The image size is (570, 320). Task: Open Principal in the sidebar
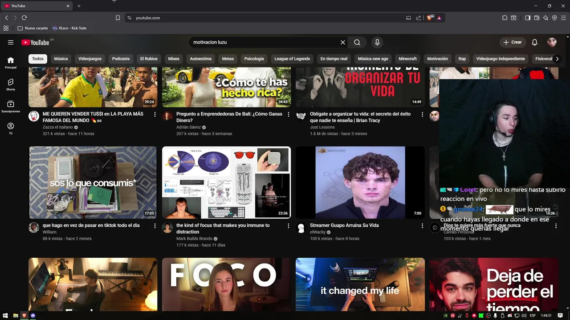pyautogui.click(x=11, y=63)
